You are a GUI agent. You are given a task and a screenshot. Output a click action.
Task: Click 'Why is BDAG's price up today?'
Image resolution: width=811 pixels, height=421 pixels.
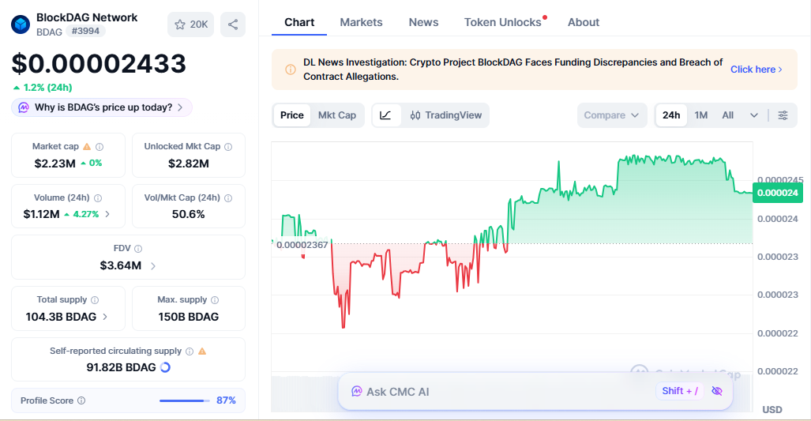click(x=101, y=107)
